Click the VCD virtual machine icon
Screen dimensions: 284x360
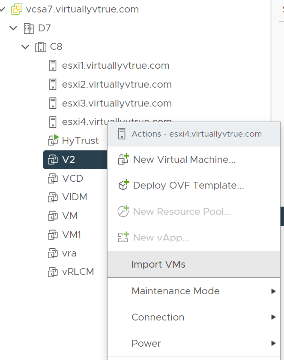coord(53,178)
